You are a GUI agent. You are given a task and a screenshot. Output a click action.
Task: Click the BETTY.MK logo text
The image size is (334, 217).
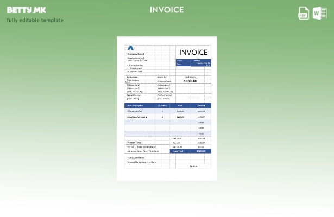point(27,10)
